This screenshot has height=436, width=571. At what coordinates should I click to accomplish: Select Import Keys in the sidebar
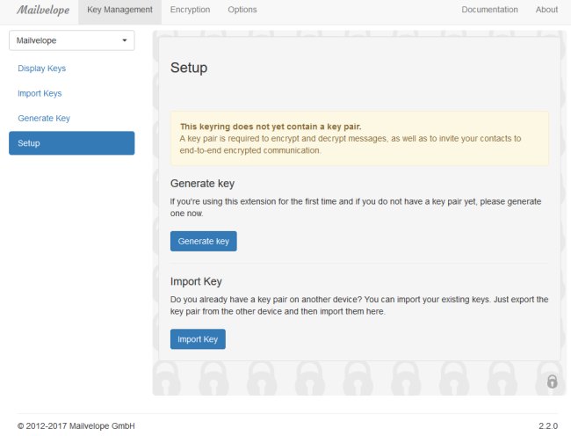[x=40, y=93]
